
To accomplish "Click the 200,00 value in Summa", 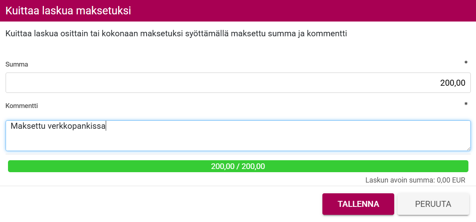I will tap(452, 83).
